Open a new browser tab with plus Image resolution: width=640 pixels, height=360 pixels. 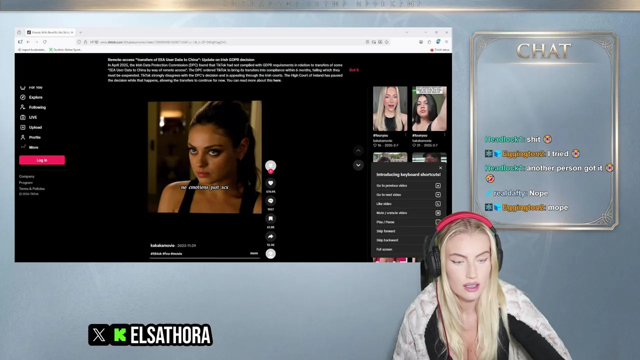pyautogui.click(x=80, y=32)
